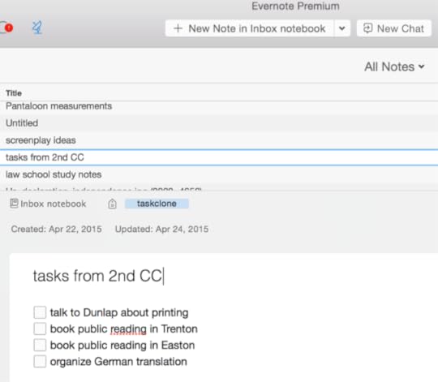This screenshot has height=382, width=438.
Task: Select the 'tasks from 2nd CC' list row
Action: click(219, 157)
